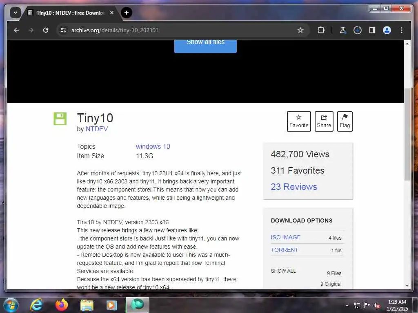The height and width of the screenshot is (313, 418).
Task: Show hidden system tray icons
Action: 347,305
